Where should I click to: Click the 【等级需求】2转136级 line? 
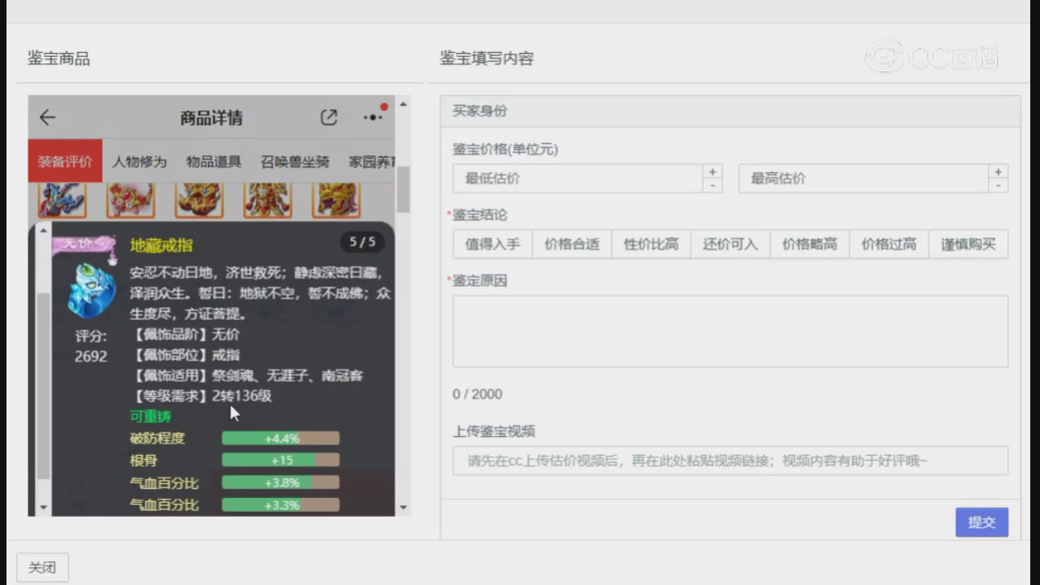[201, 396]
